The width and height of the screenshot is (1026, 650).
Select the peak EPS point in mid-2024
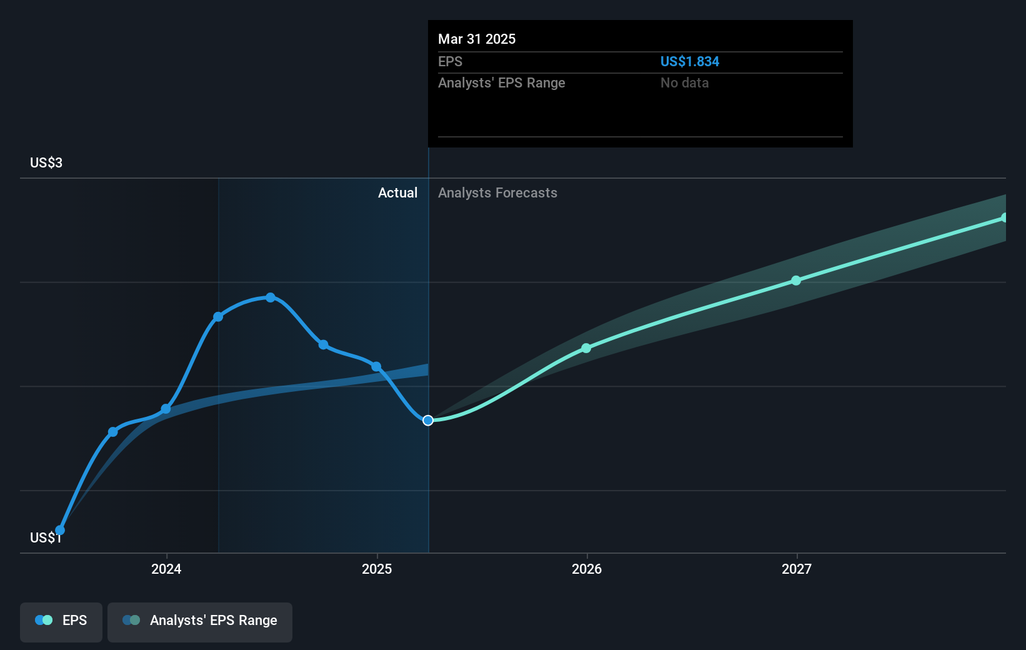271,297
